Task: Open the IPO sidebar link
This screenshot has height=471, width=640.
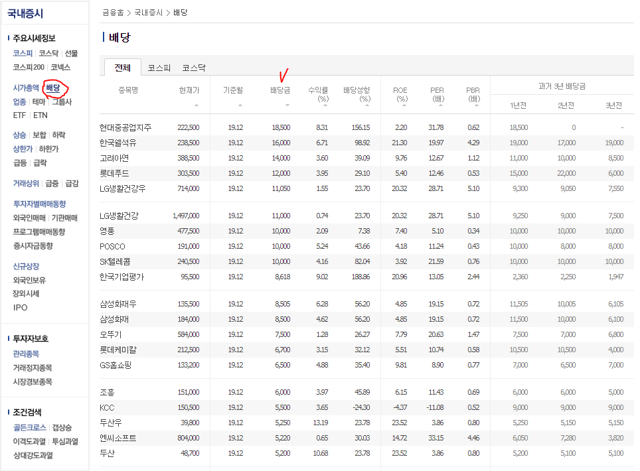Action: tap(20, 308)
